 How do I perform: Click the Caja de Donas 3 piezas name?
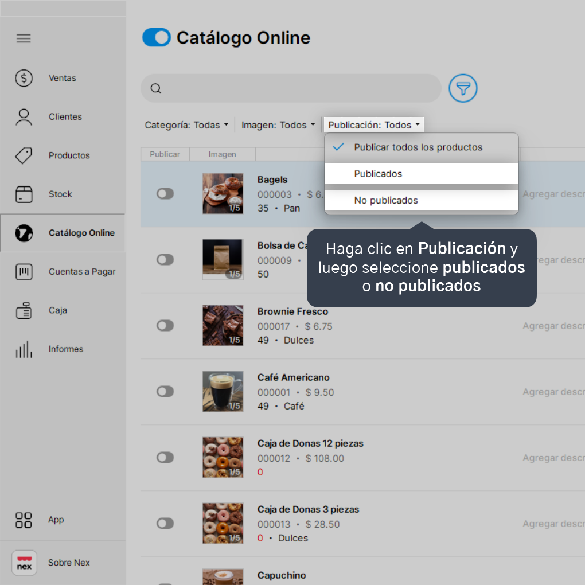(308, 510)
